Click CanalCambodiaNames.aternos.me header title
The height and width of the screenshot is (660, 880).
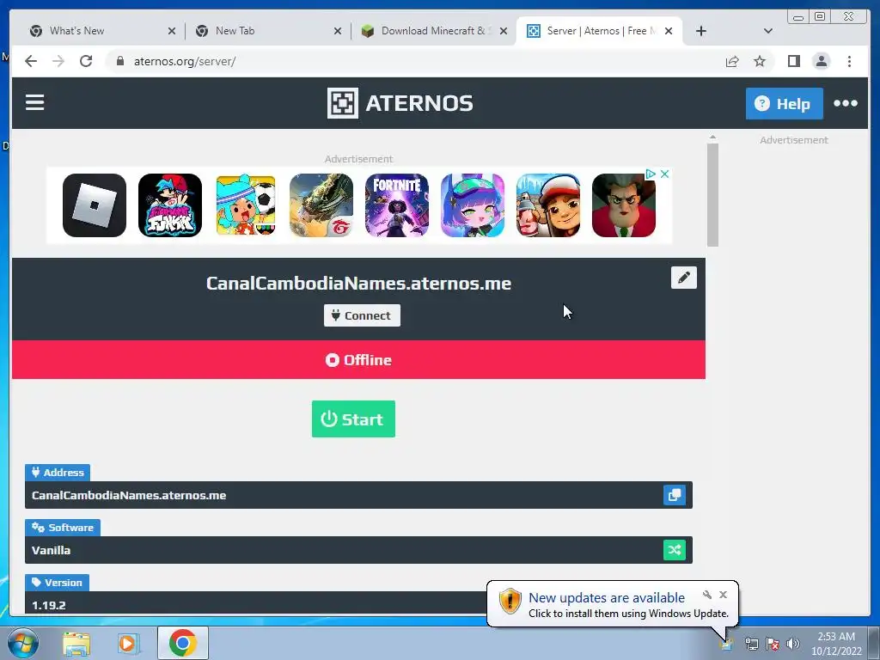[x=358, y=283]
